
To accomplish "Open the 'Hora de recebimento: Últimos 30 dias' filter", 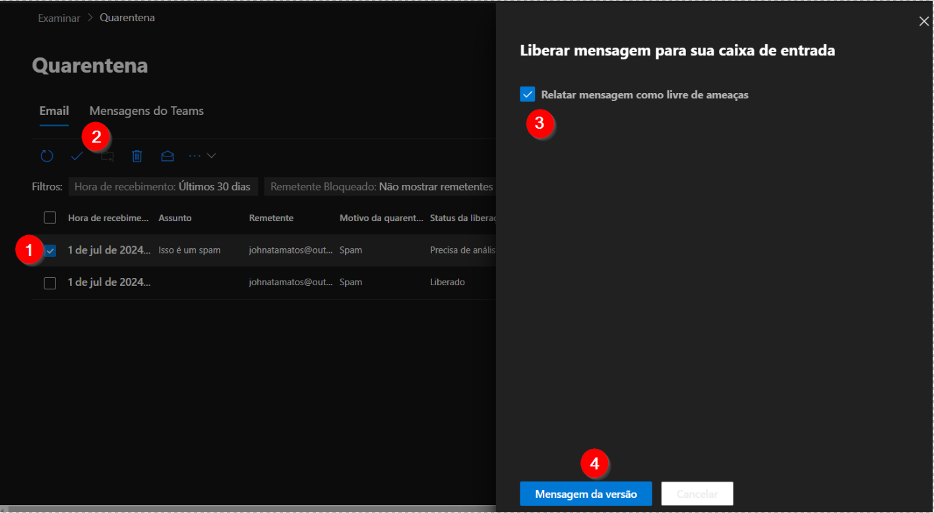I will (162, 187).
